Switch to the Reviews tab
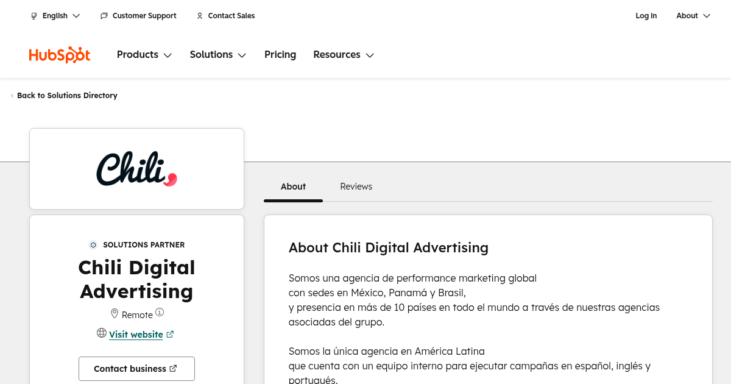Screen dimensions: 731x384 coord(356,187)
